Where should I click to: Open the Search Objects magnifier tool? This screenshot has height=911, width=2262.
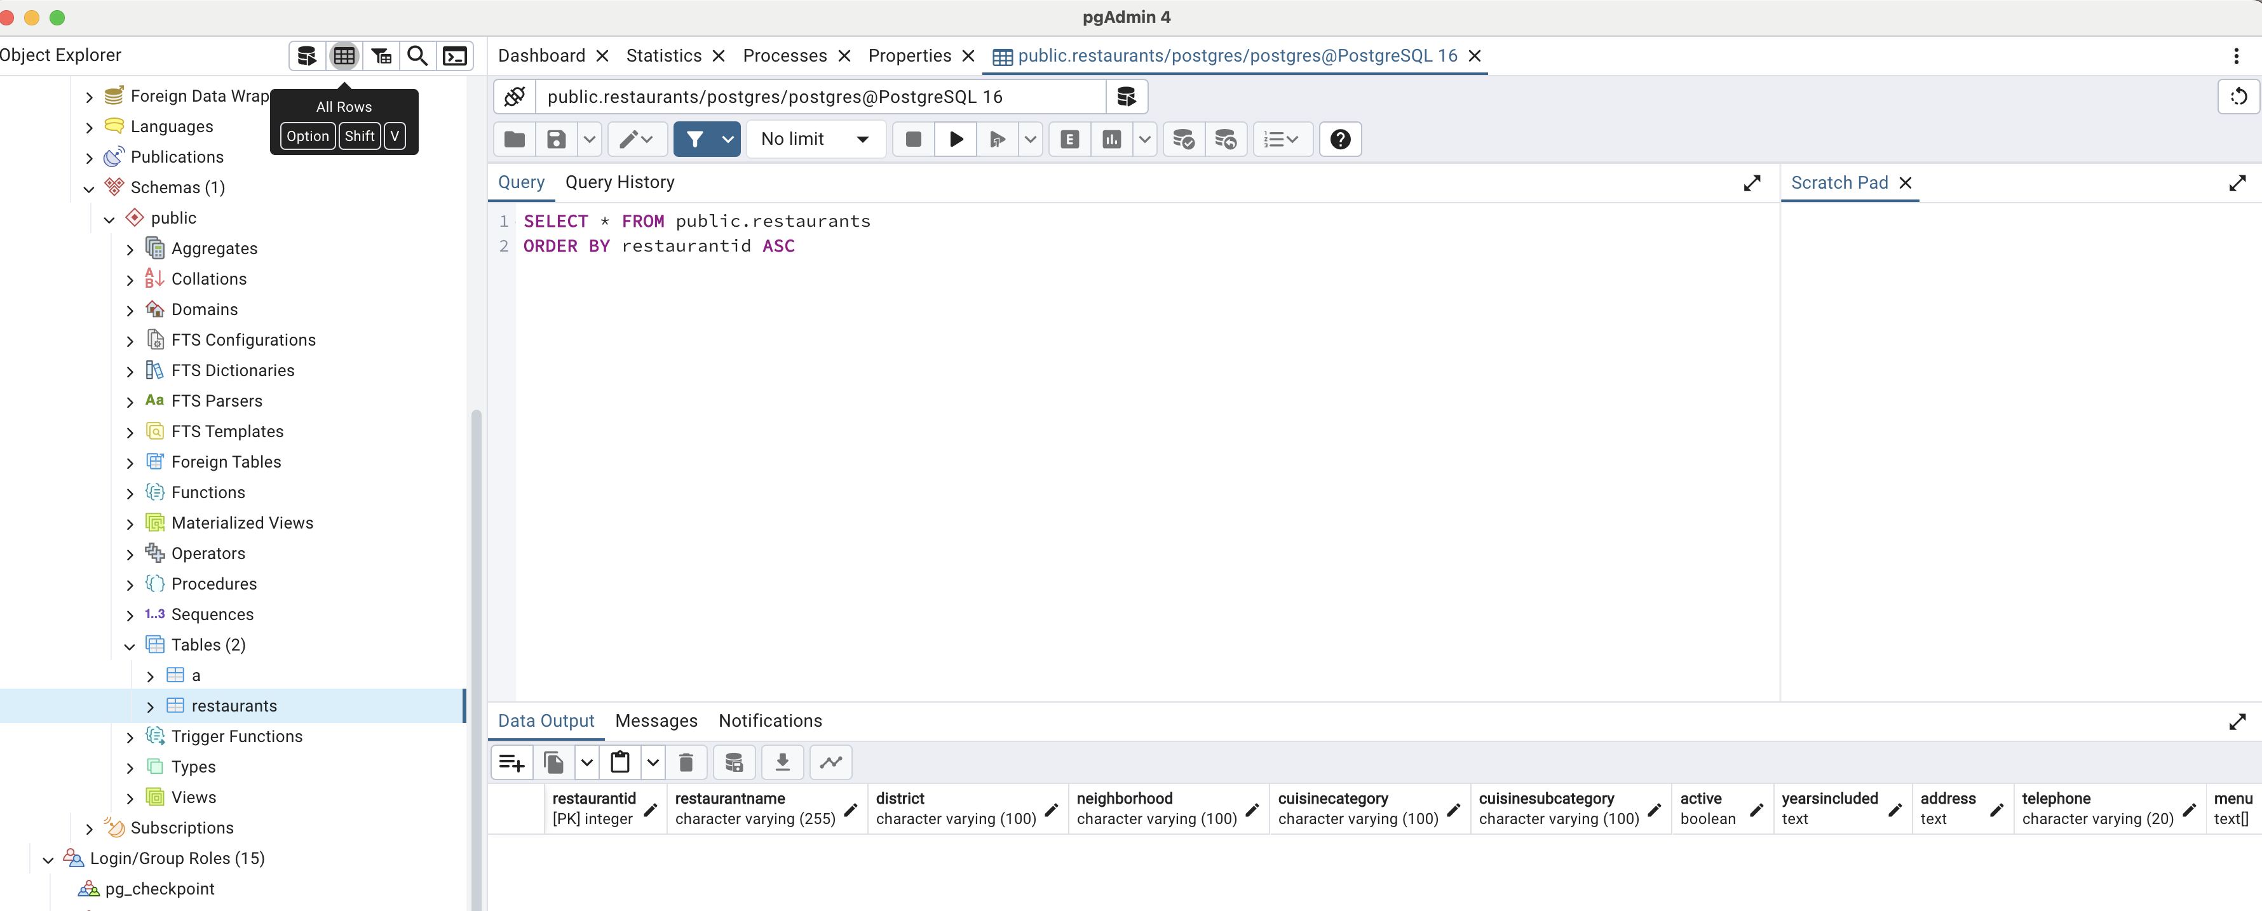(418, 56)
